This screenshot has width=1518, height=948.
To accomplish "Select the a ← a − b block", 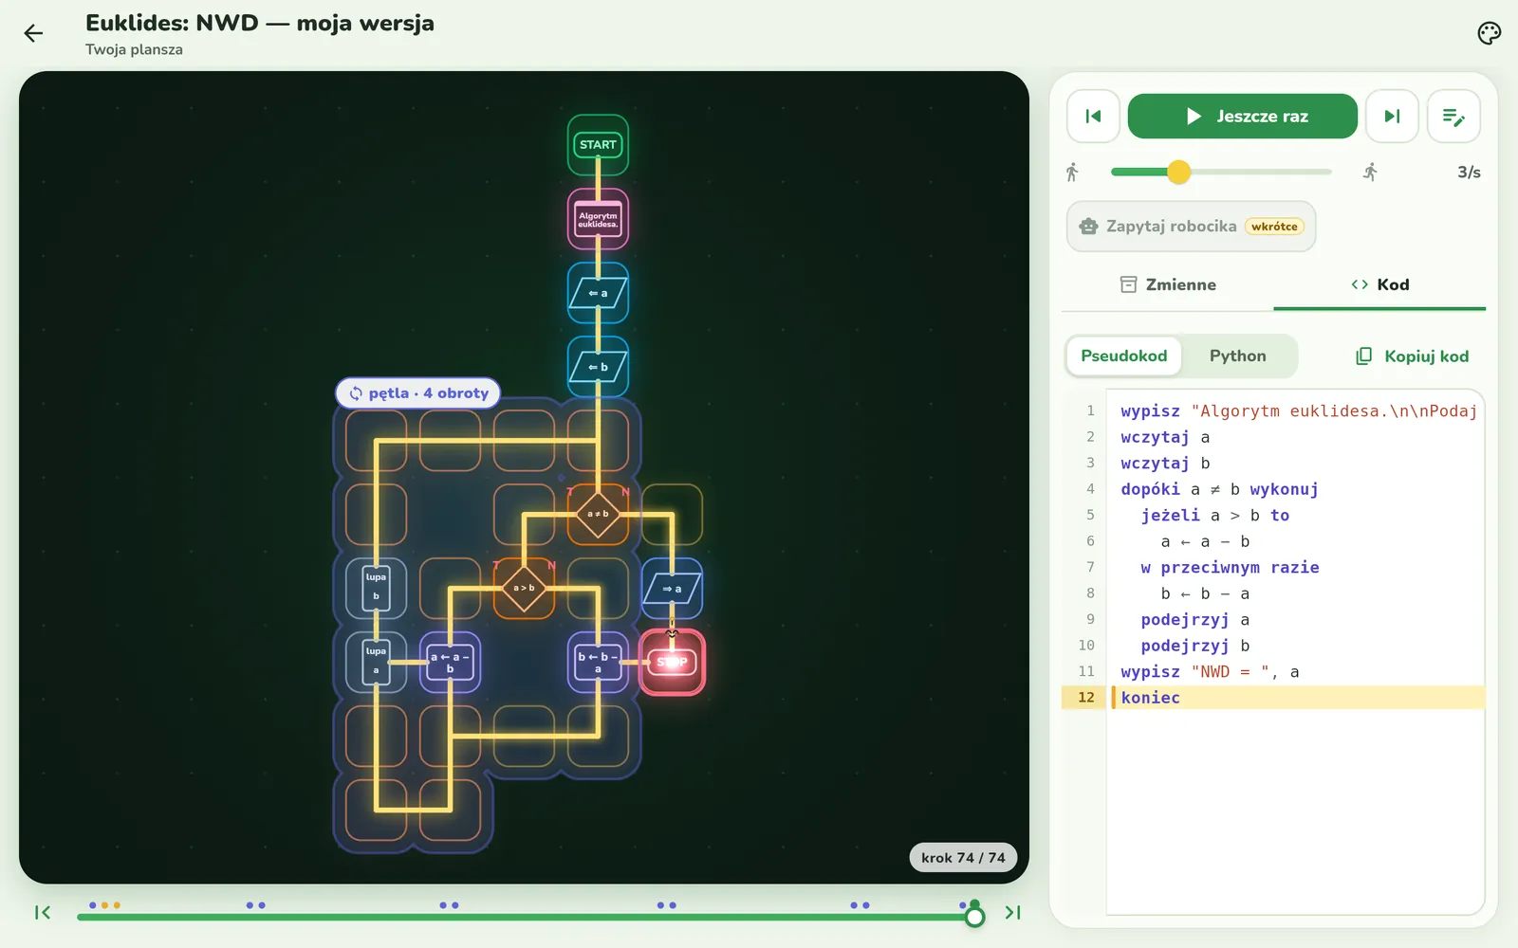I will (x=450, y=662).
